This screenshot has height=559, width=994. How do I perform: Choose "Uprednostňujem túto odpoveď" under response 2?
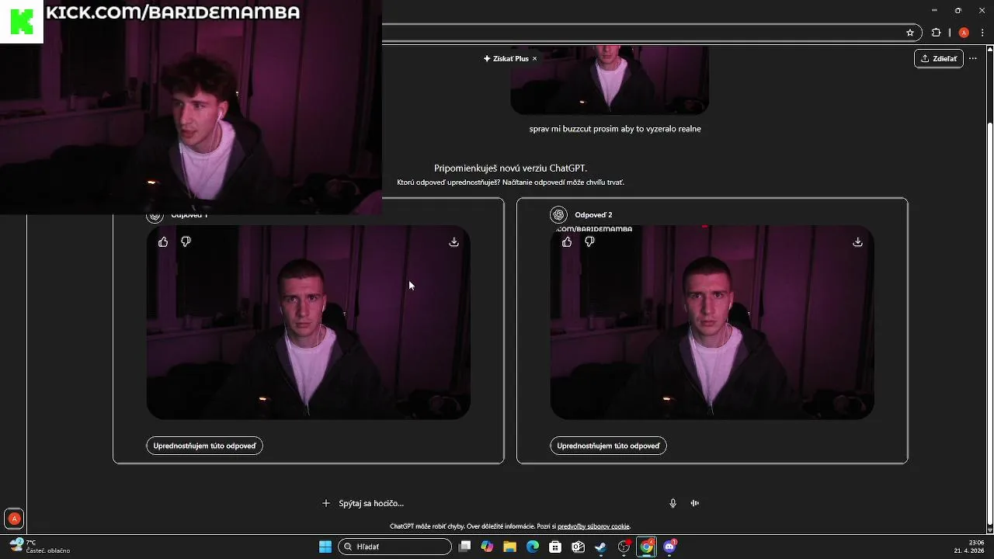click(608, 446)
